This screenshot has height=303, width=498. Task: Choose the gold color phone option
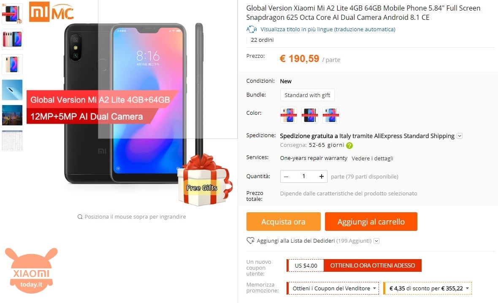click(288, 115)
